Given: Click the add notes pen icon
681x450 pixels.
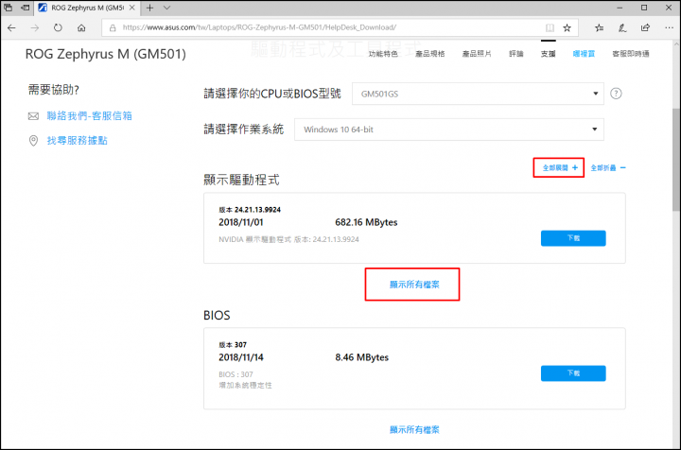Looking at the screenshot, I should pos(622,27).
